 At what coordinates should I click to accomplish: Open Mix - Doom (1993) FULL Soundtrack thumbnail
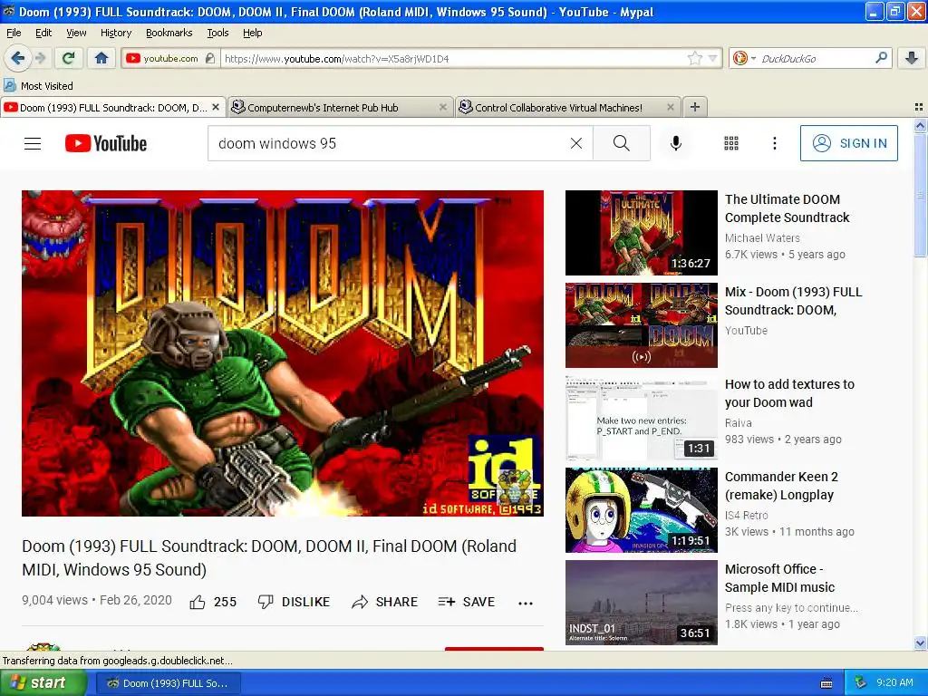[x=641, y=325]
